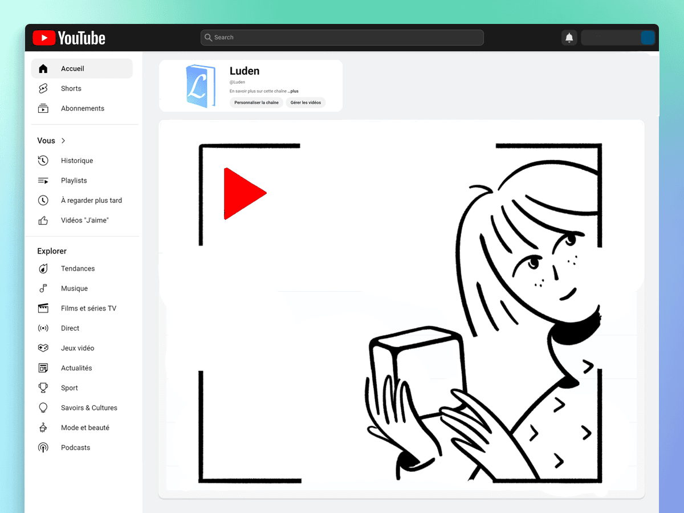Click the YouTube logo
This screenshot has width=684, height=513.
coord(69,38)
